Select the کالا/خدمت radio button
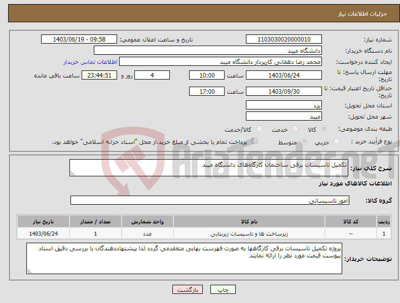This screenshot has height=303, width=400. point(259,129)
